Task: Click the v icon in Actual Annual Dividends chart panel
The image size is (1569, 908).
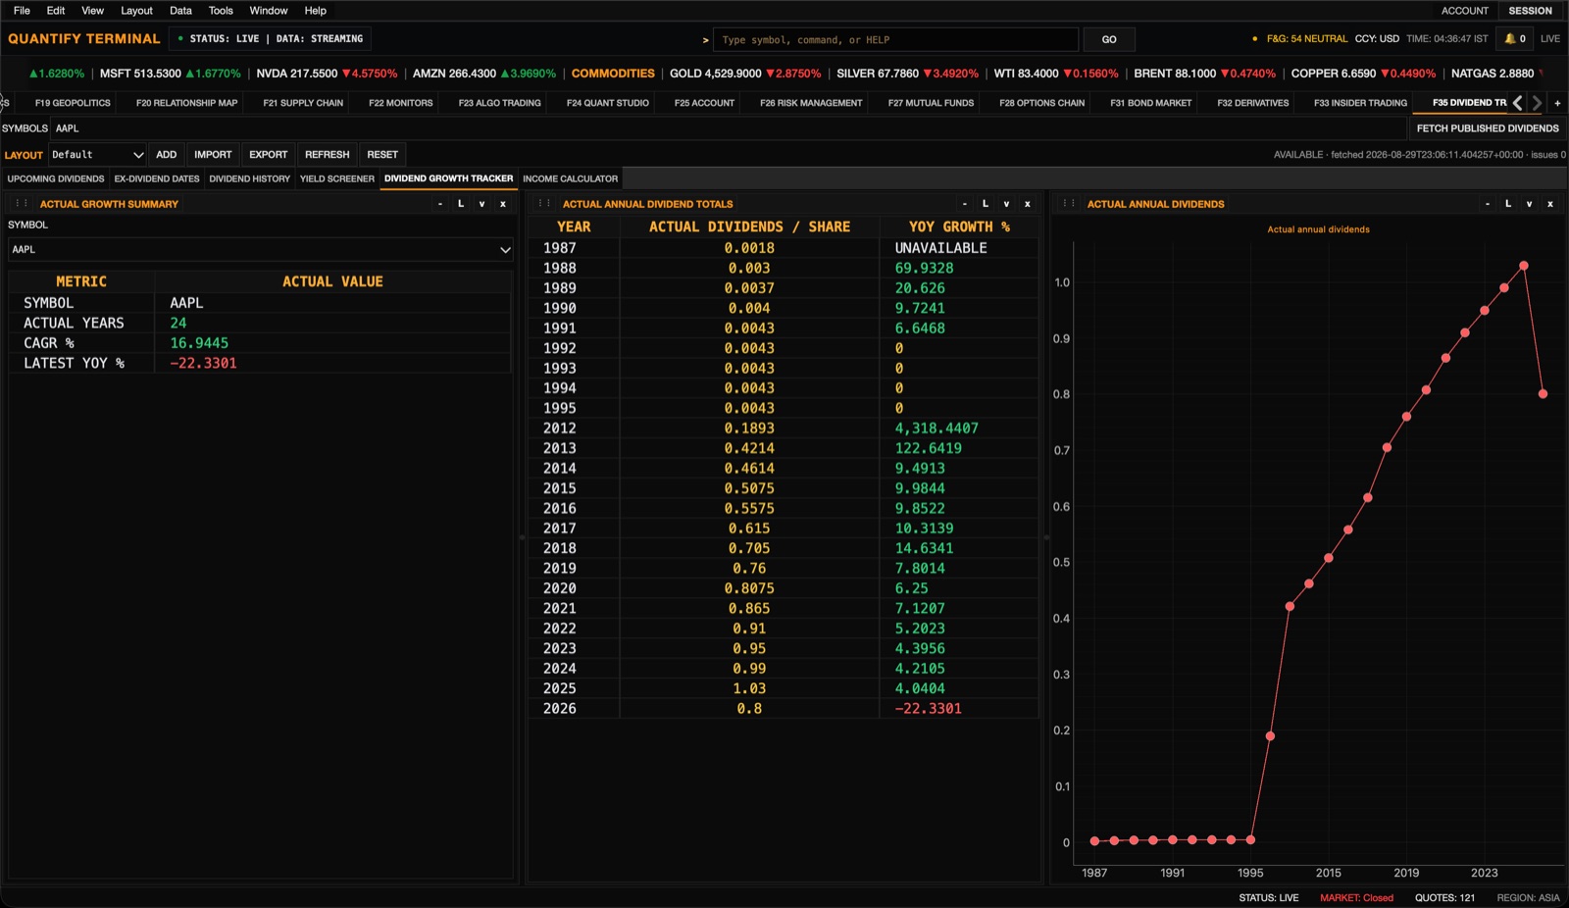Action: tap(1529, 204)
